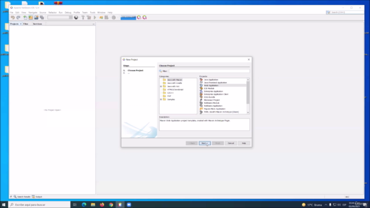Click the Save All toolbar icon
This screenshot has width=370, height=208.
click(42, 17)
